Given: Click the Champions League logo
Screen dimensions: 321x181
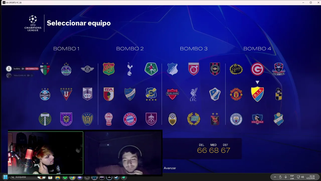Looking at the screenshot, I should coord(33,23).
